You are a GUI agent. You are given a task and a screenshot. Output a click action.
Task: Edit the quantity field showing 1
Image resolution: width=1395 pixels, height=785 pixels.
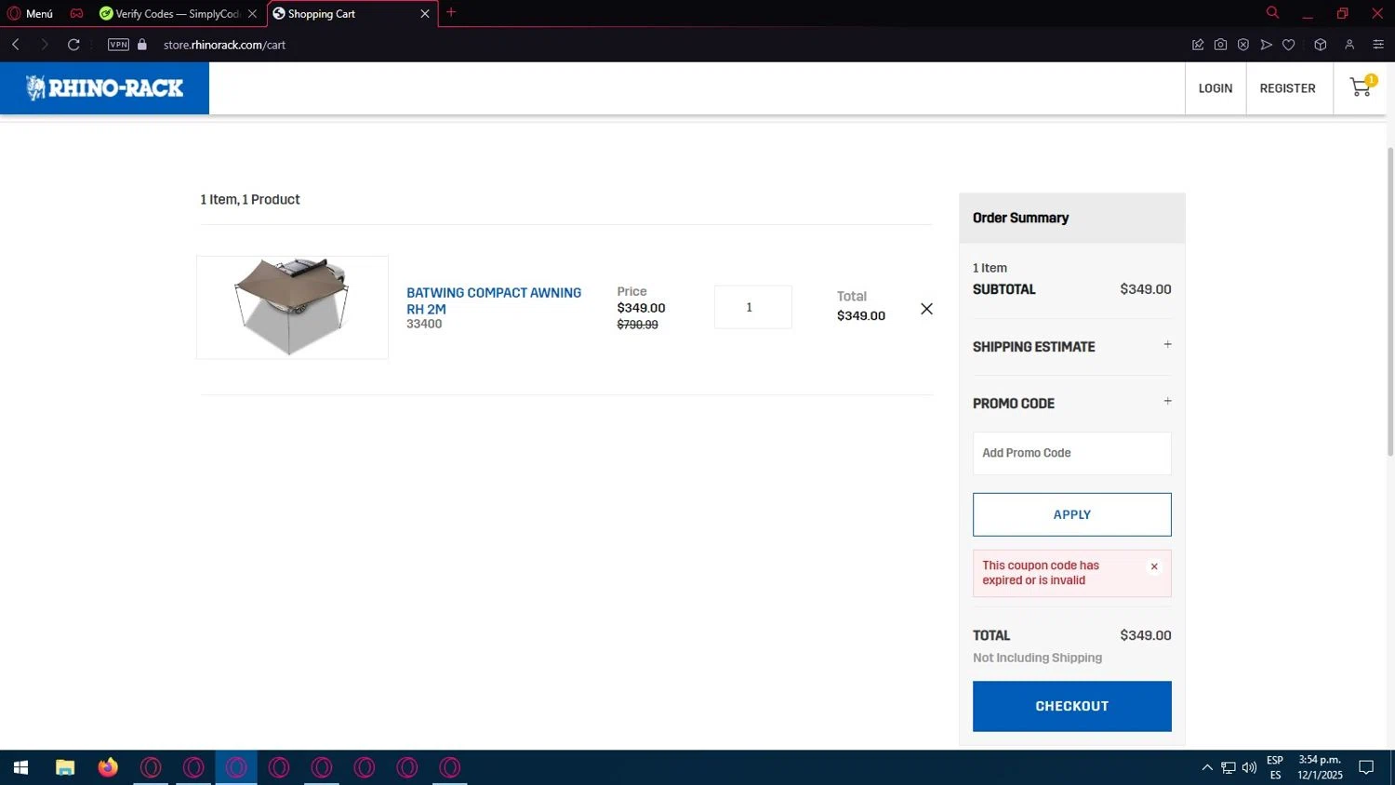(752, 307)
